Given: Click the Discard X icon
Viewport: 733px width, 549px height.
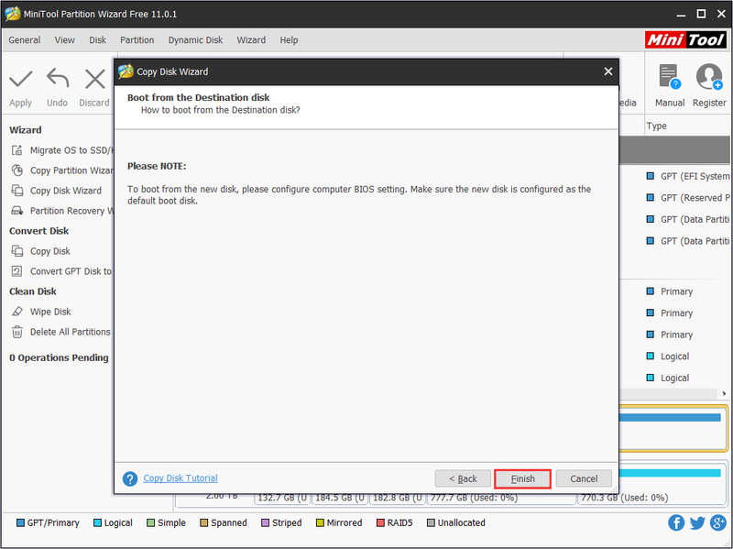Looking at the screenshot, I should click(x=95, y=79).
